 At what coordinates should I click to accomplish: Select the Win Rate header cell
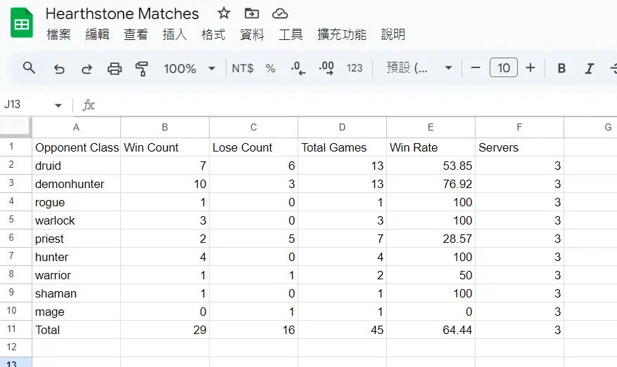[x=431, y=147]
